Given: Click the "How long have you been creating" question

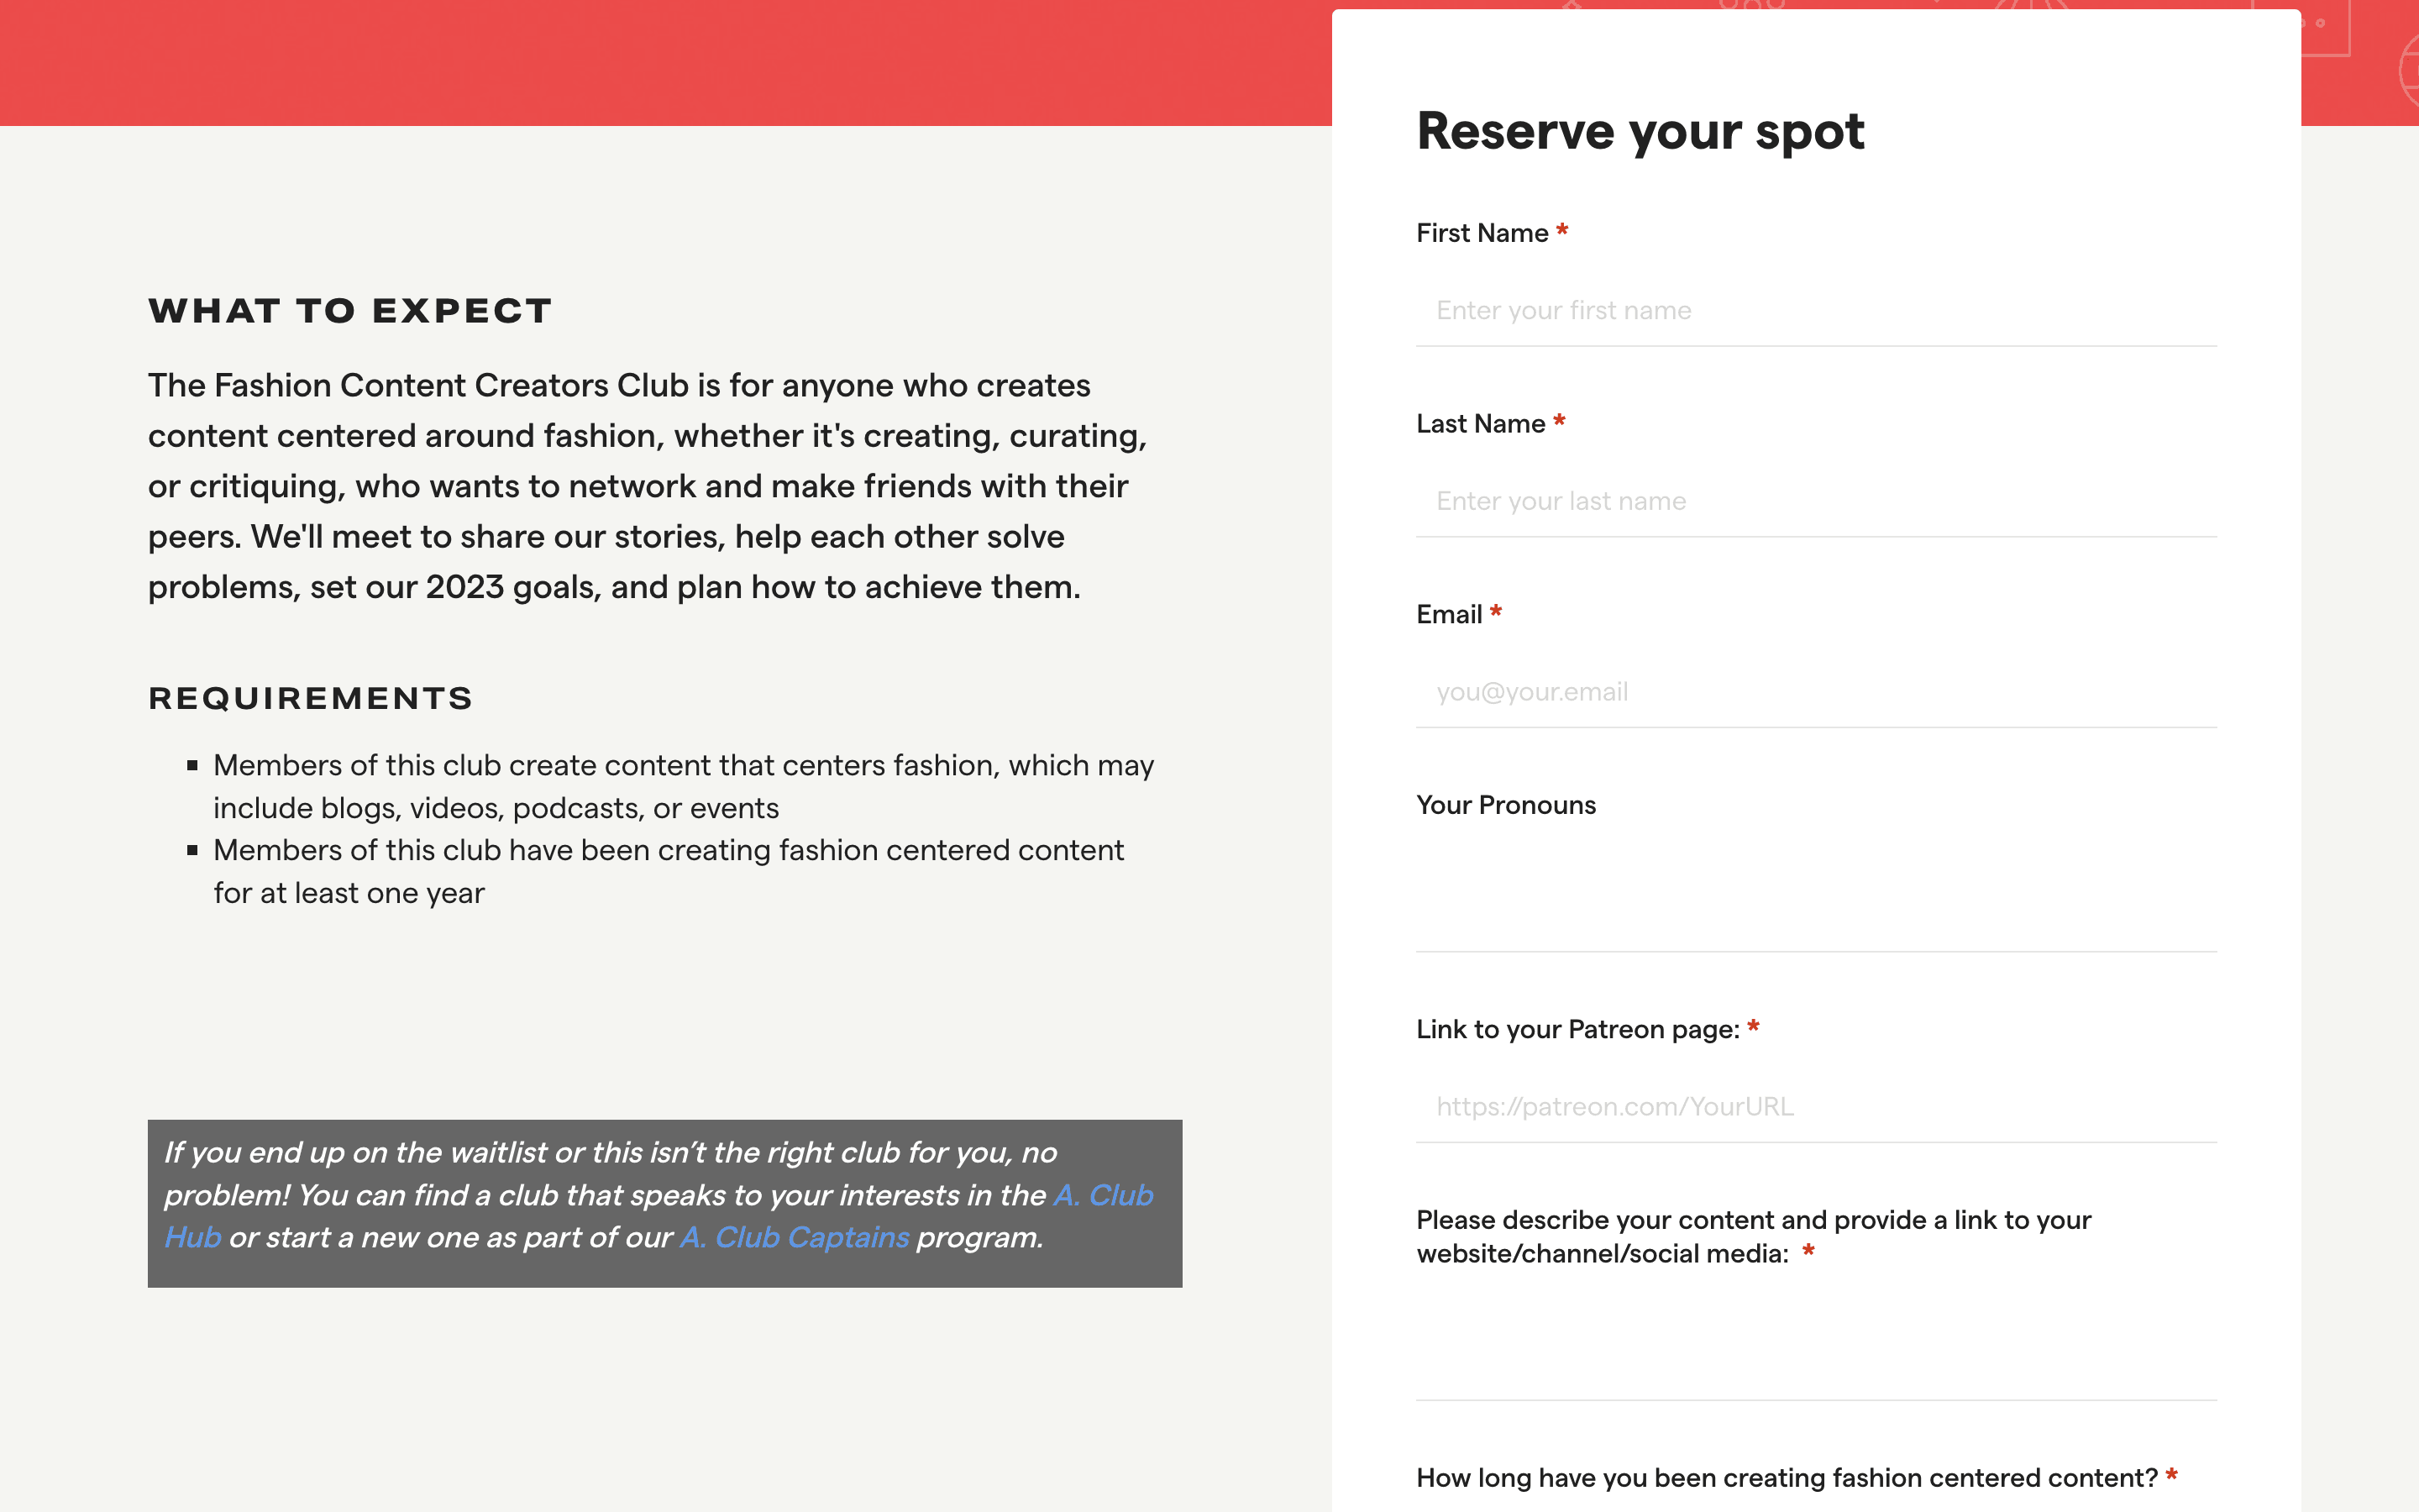Looking at the screenshot, I should coord(1787,1478).
